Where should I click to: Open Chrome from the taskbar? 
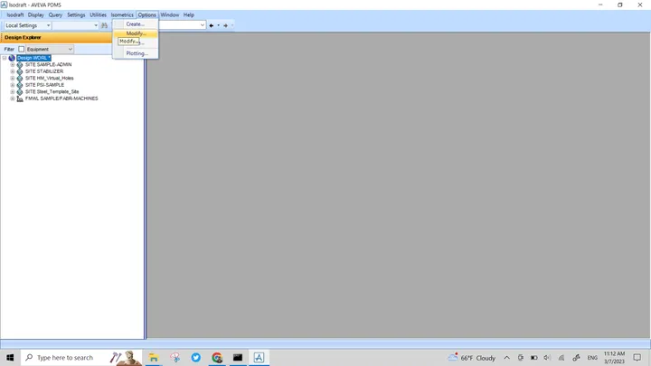(217, 357)
